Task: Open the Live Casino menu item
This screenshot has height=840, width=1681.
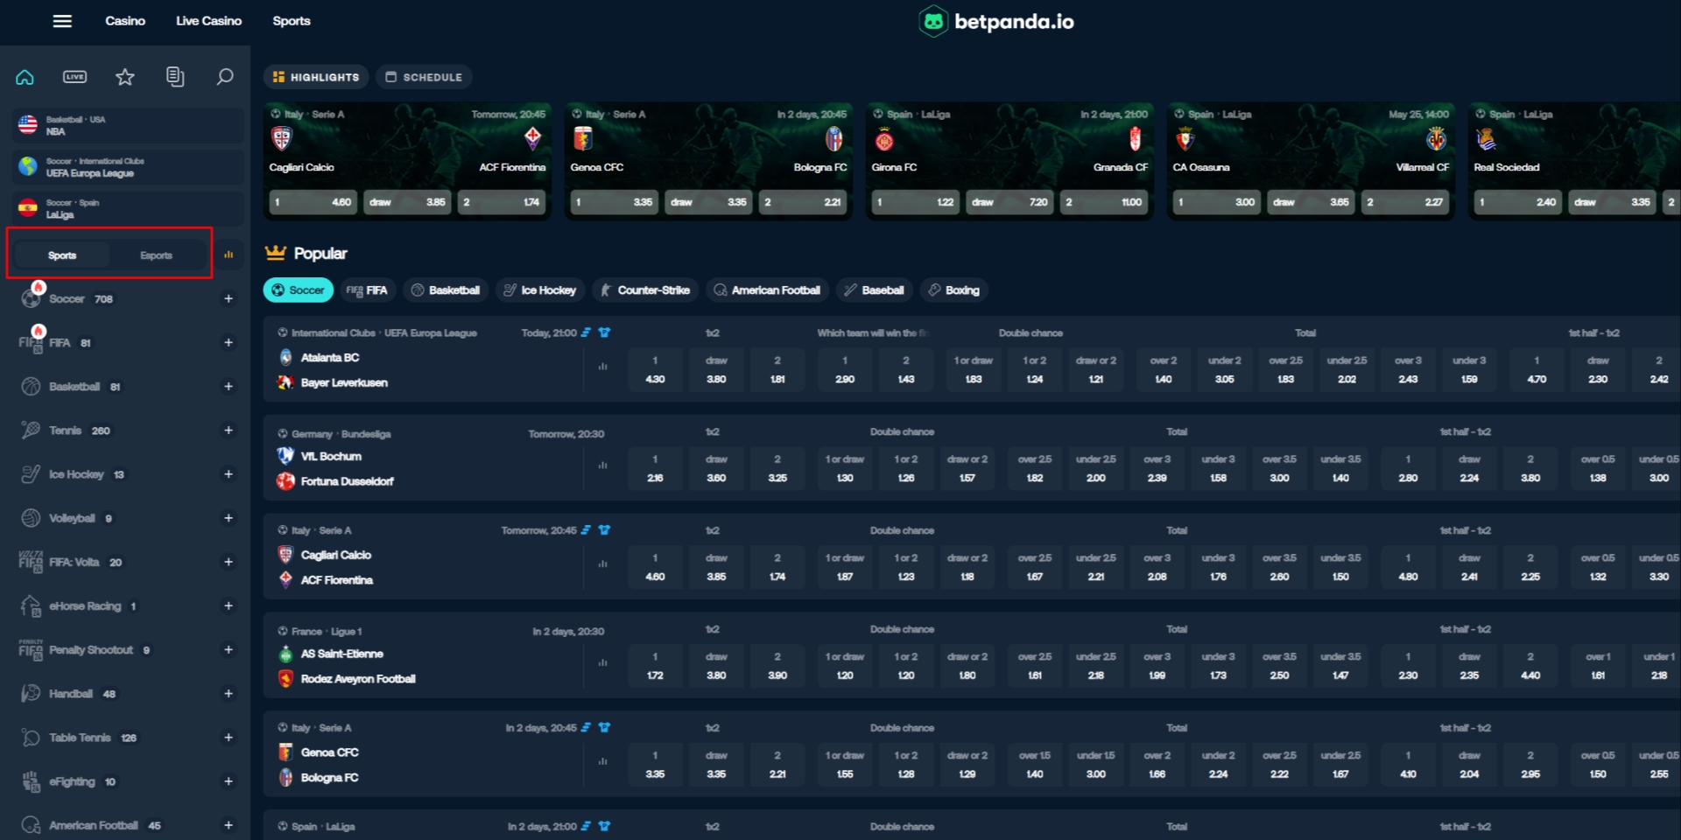Action: point(208,21)
